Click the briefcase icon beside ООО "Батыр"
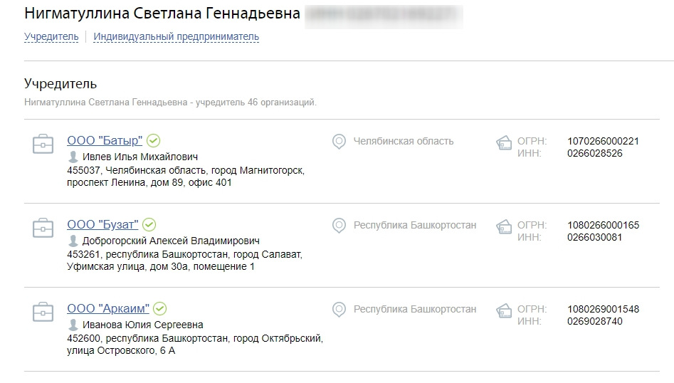Image resolution: width=674 pixels, height=383 pixels. pos(43,144)
